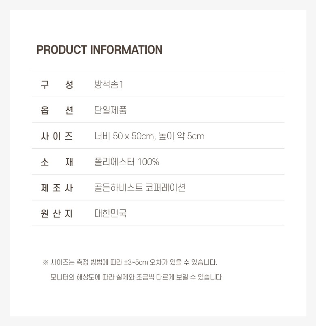Select the 제조사 row label
This screenshot has width=316, height=326.
click(57, 188)
